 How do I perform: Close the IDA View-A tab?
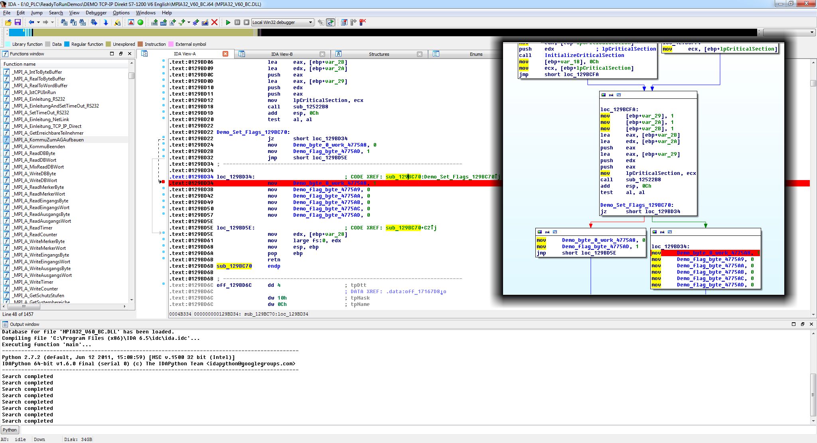pyautogui.click(x=225, y=54)
